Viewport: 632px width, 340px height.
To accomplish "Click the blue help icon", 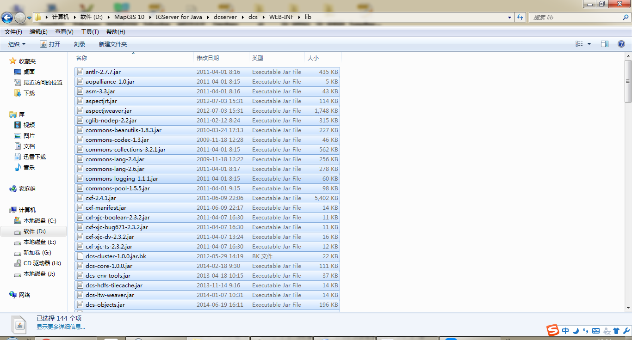I will [x=621, y=44].
